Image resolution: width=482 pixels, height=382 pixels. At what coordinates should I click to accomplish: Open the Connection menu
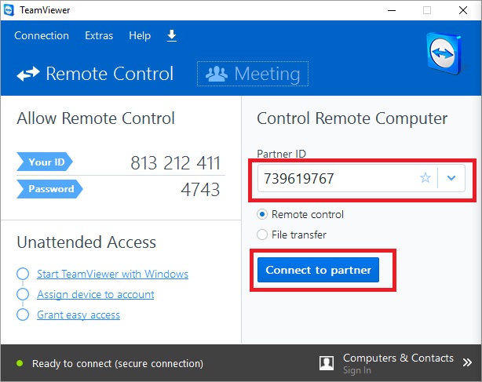point(42,36)
